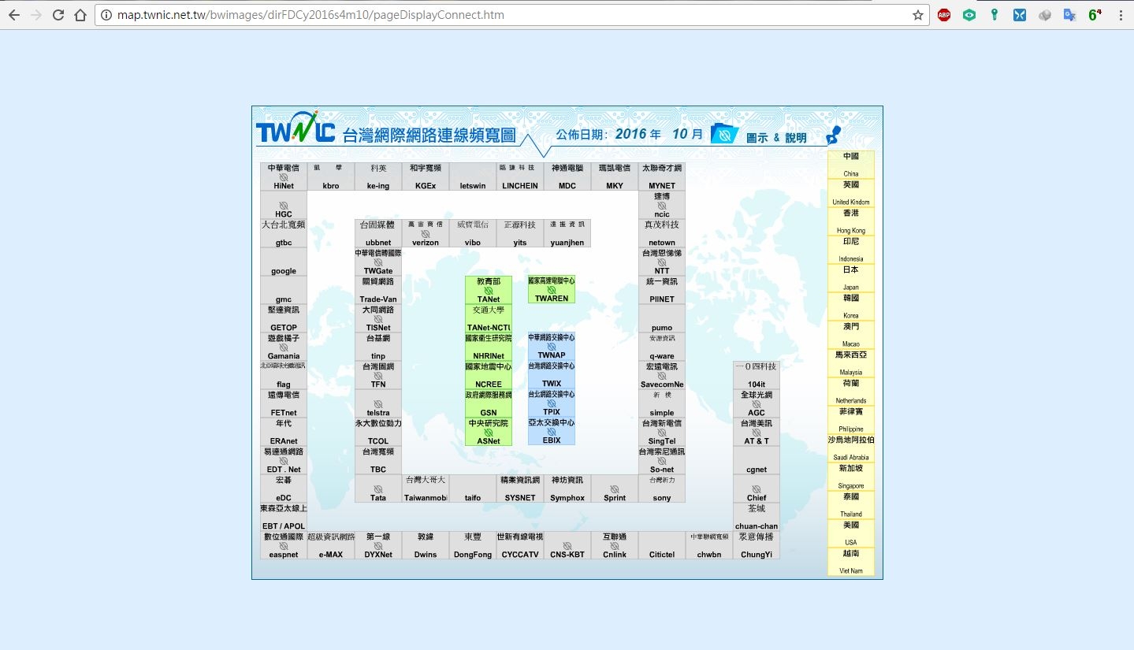This screenshot has width=1134, height=650.
Task: Select the EBT / APOL node
Action: 284,517
